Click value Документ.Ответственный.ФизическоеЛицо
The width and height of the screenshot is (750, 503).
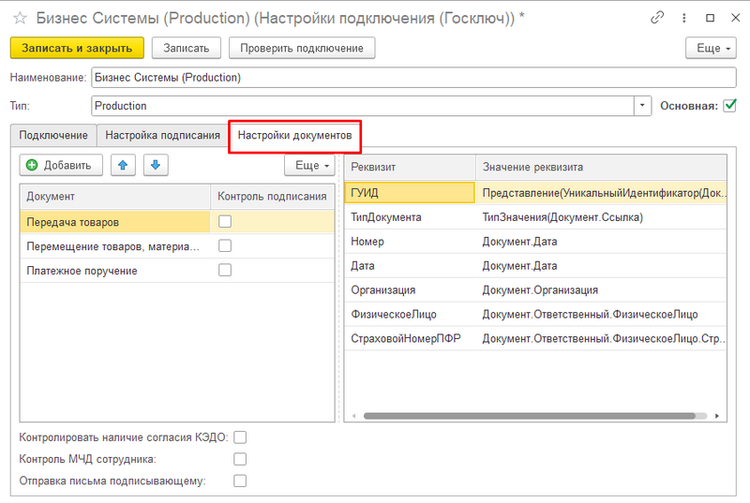(x=601, y=315)
